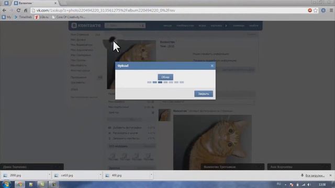335x188 pixels.
Task: Click the RU language indicator
Action: pyautogui.click(x=279, y=184)
